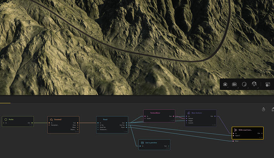Screen dimensions: 274x158
Task: Click the Erosion2 Precipitation input port
Action: tap(49, 125)
